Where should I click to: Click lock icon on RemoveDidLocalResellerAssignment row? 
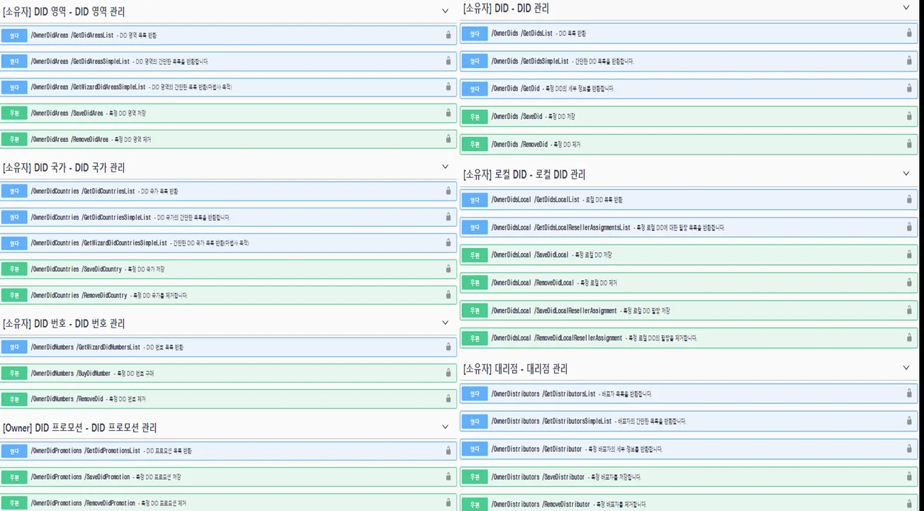click(x=909, y=337)
